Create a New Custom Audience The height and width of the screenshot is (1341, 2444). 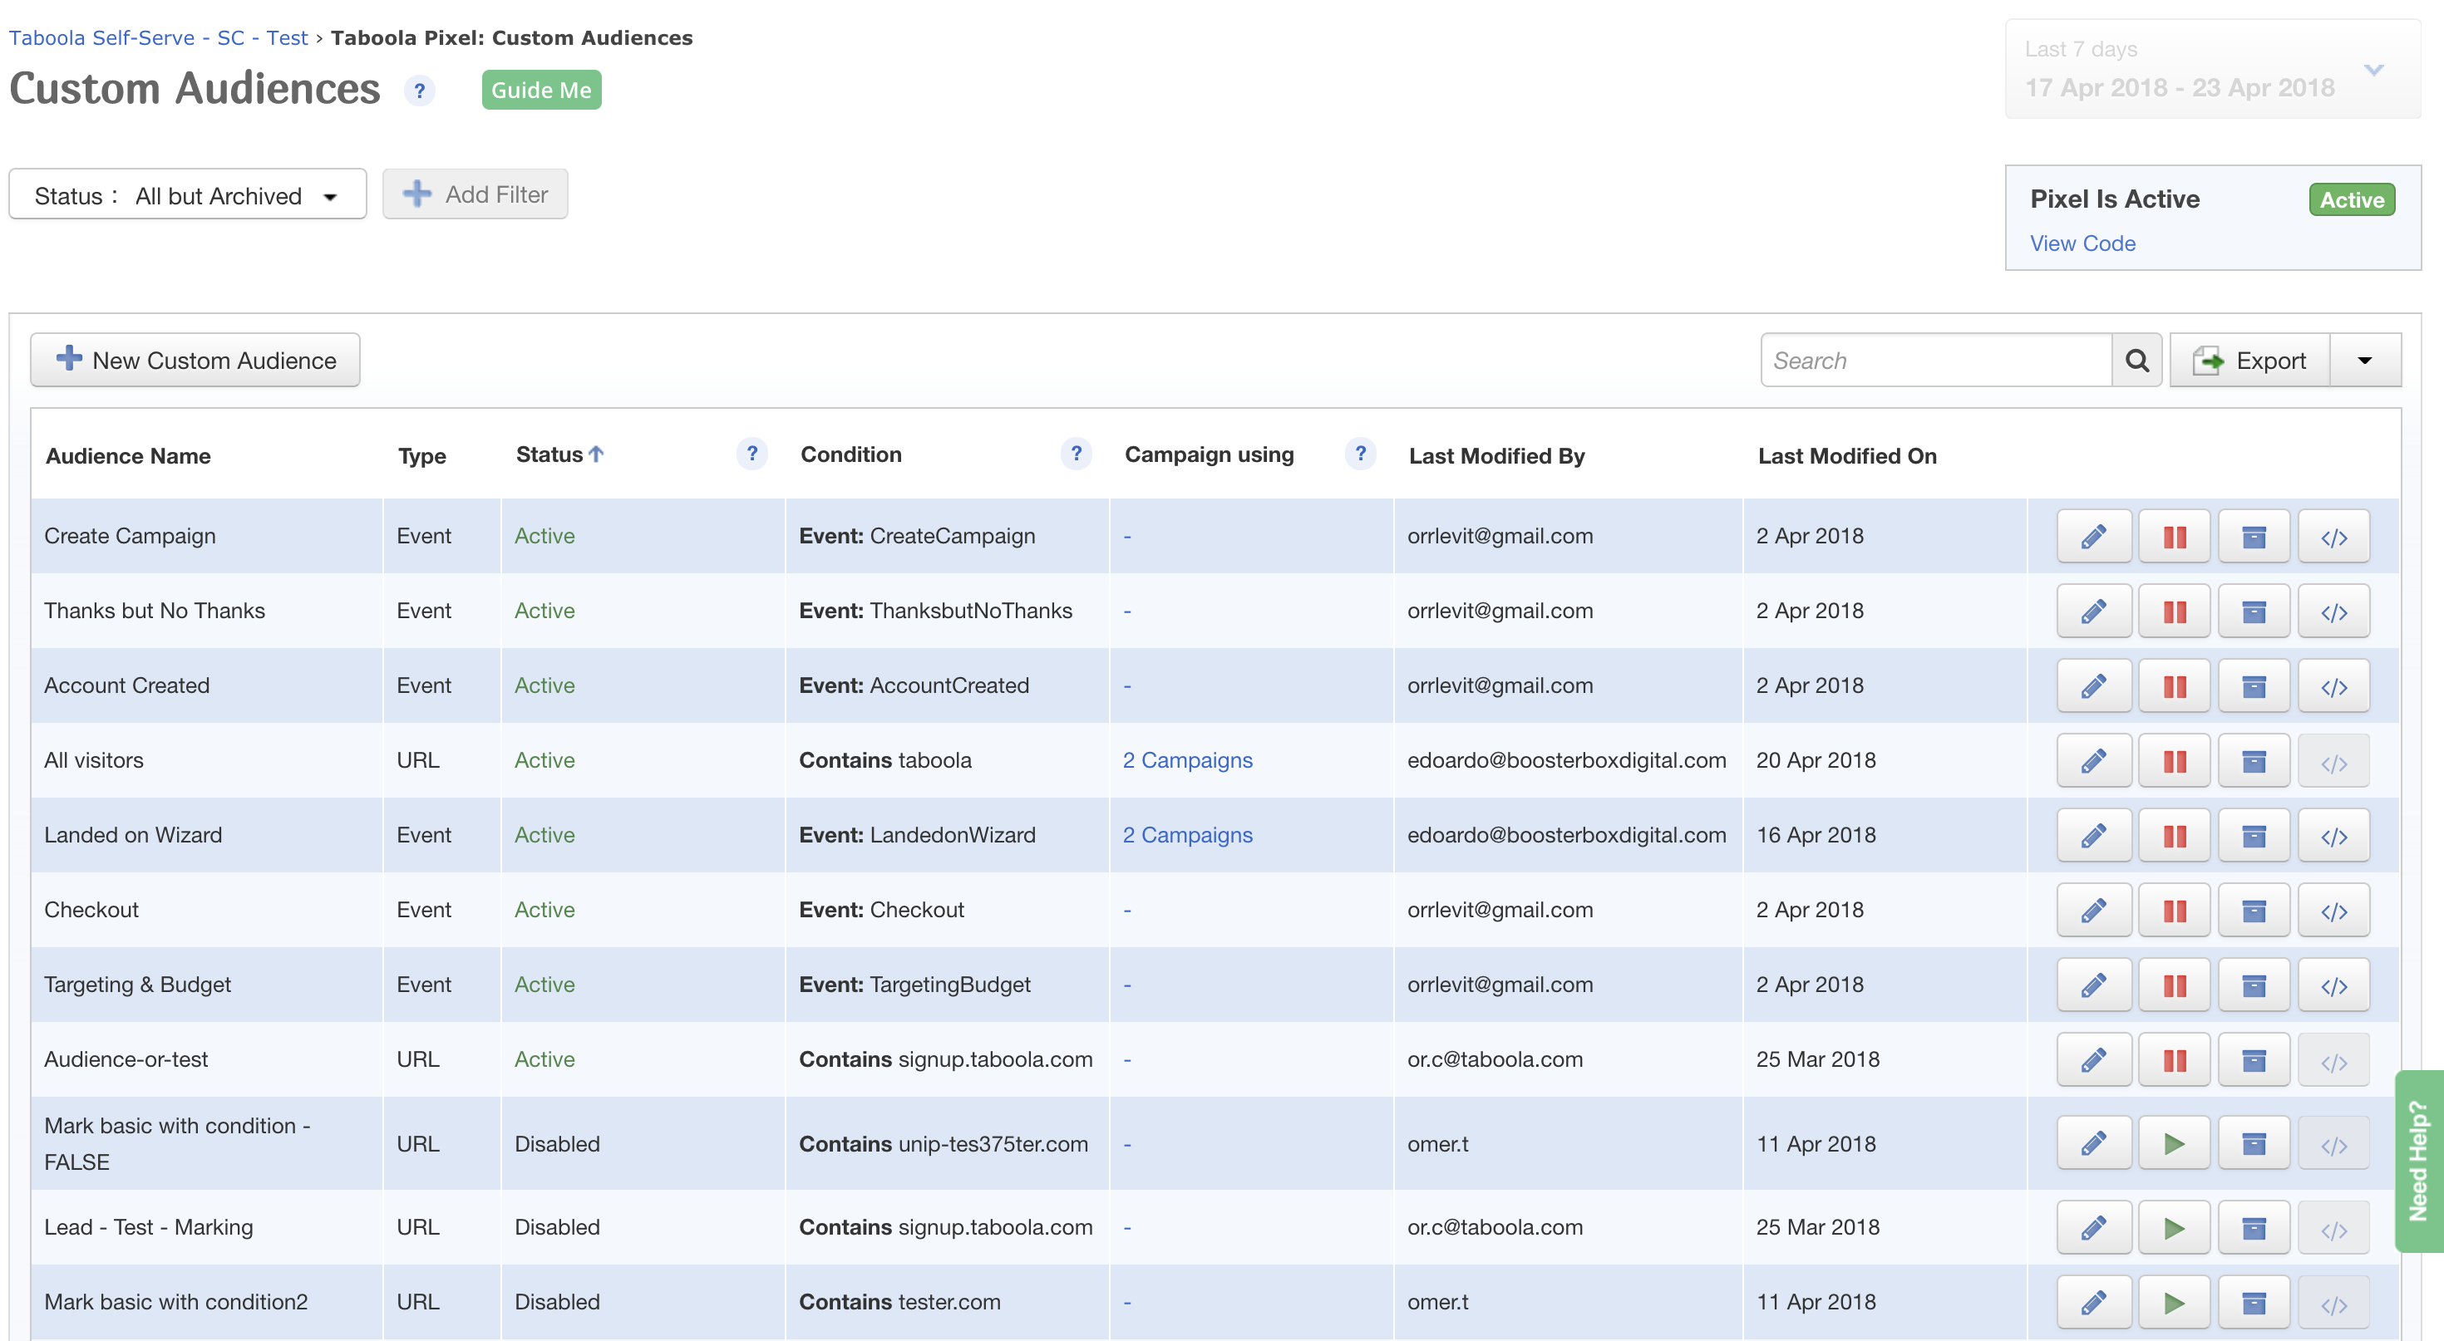coord(195,361)
